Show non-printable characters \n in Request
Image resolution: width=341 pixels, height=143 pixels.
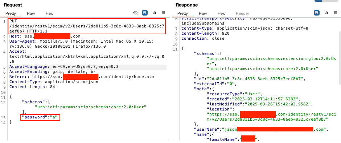coord(154,13)
